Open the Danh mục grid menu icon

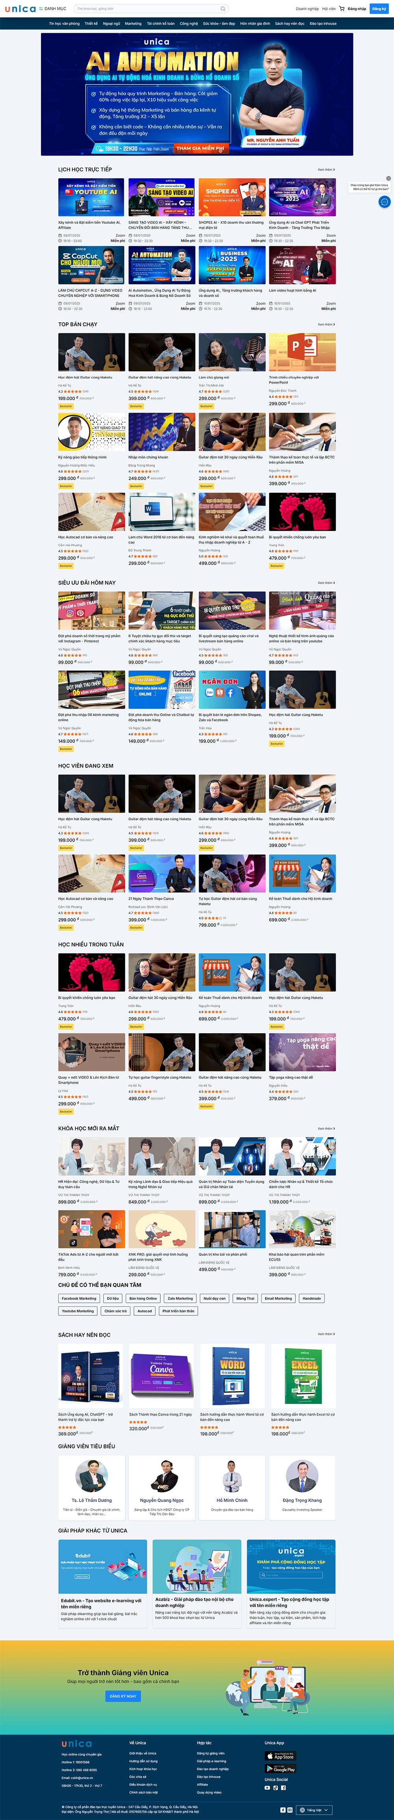[x=41, y=8]
